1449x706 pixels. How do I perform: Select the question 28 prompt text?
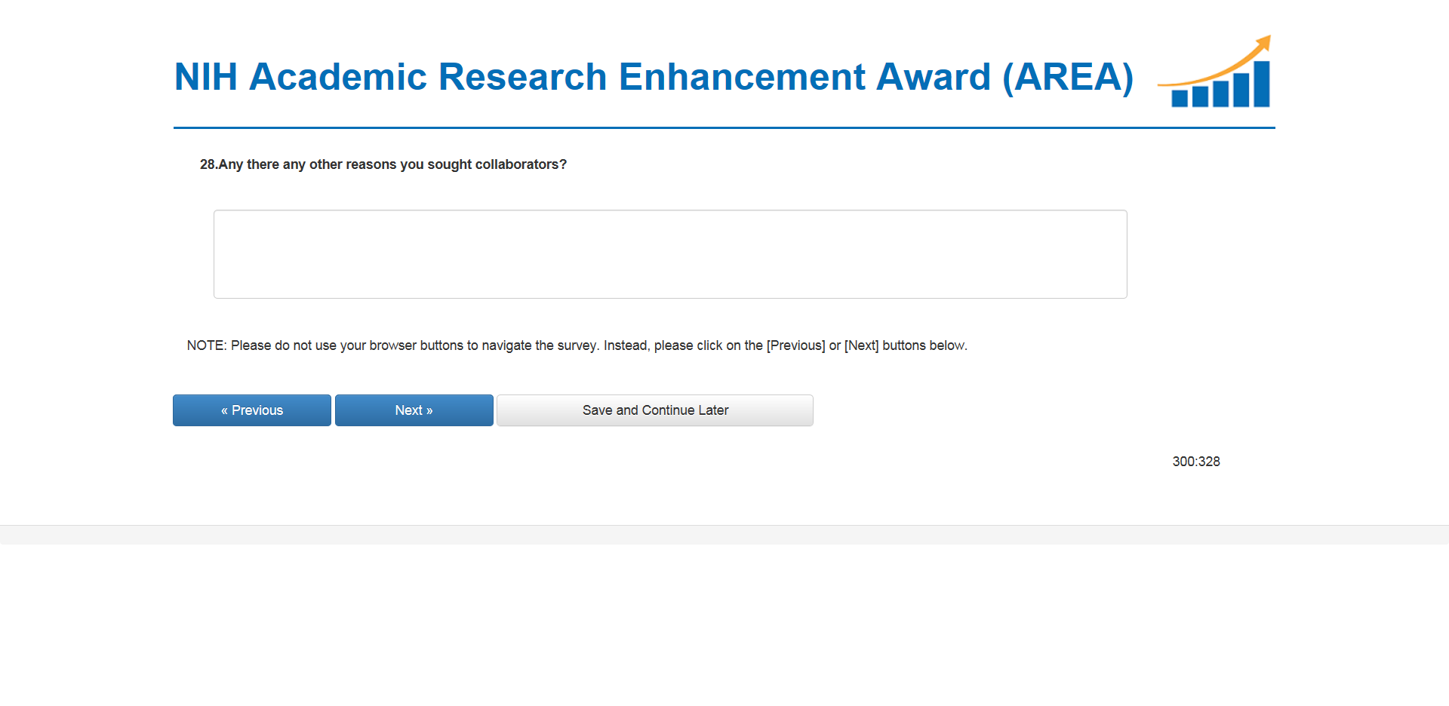[x=383, y=164]
